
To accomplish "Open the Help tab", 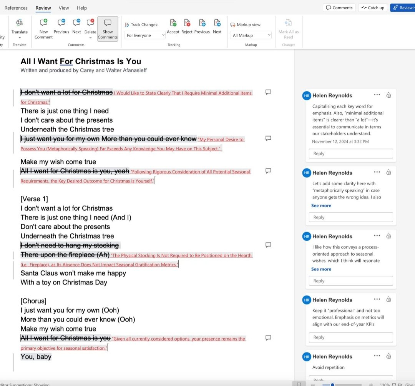I will (x=82, y=8).
